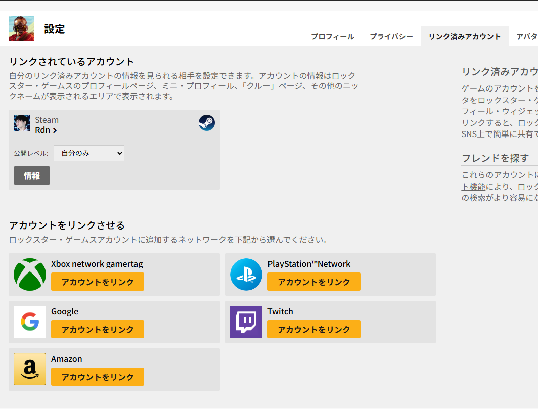
Task: Click the Amazon label text
Action: click(67, 359)
